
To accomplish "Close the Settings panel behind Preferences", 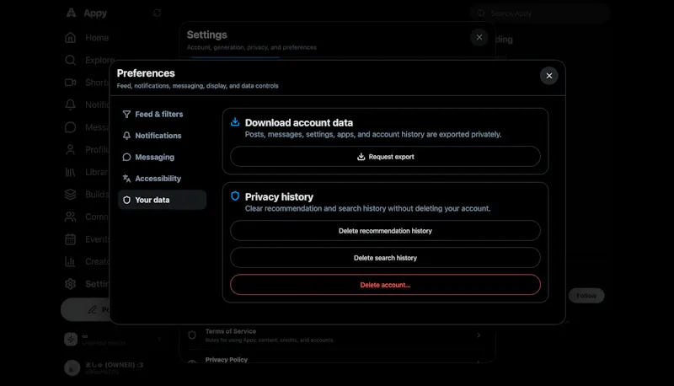I will 479,37.
